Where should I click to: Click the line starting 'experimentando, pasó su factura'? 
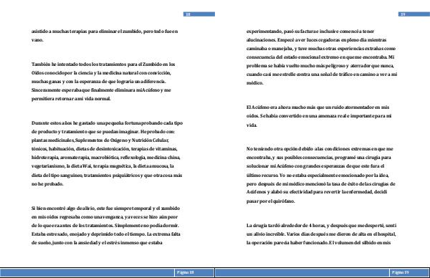[310, 32]
